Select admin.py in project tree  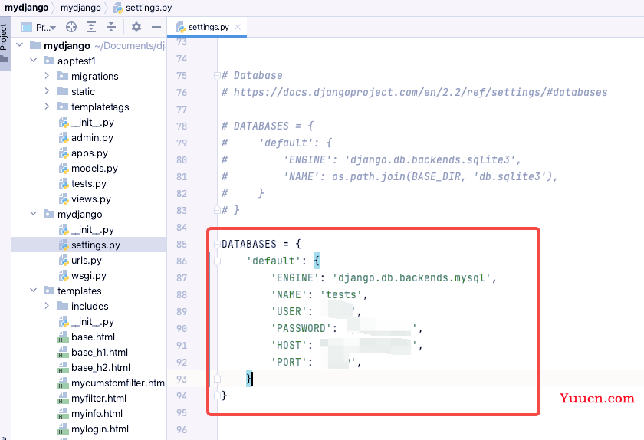(x=86, y=138)
